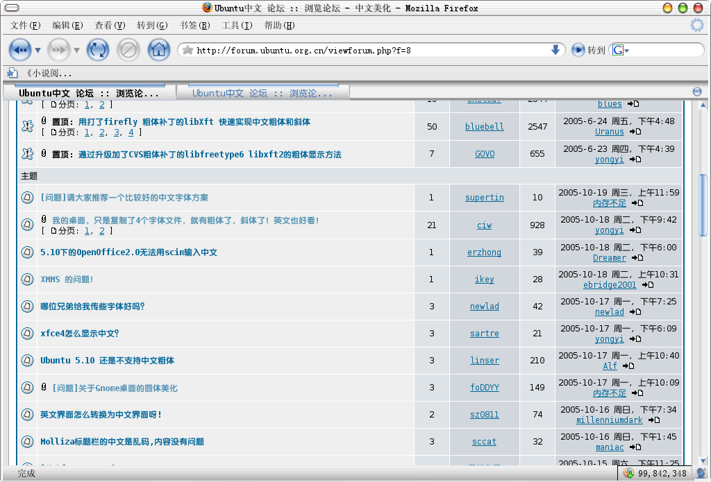This screenshot has height=482, width=711.
Task: Open the last poster link millenniumdark
Action: (609, 420)
